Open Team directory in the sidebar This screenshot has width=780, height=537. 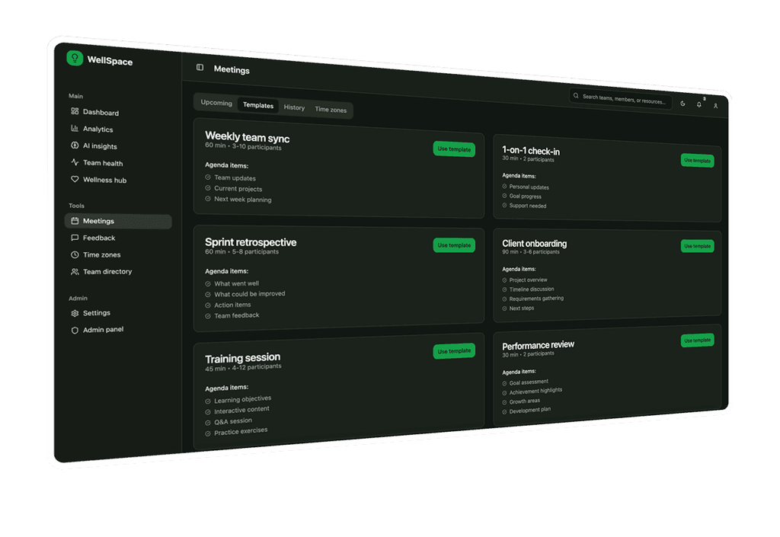[118, 271]
